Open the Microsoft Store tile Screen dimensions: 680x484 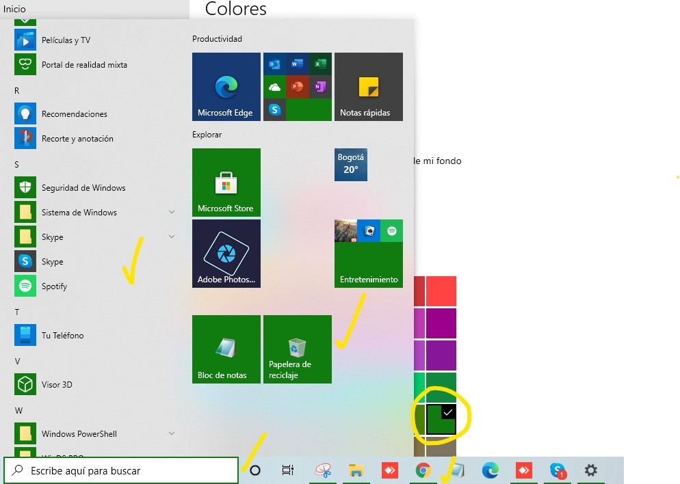[226, 183]
